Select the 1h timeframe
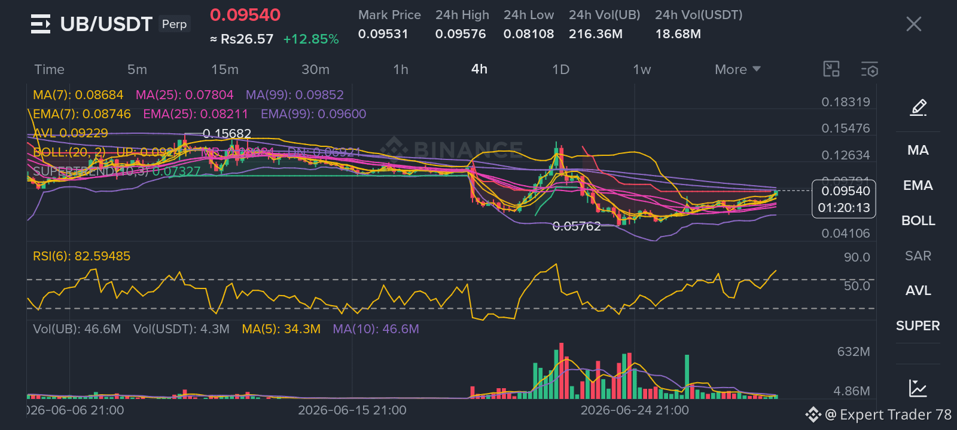957x430 pixels. pyautogui.click(x=401, y=69)
